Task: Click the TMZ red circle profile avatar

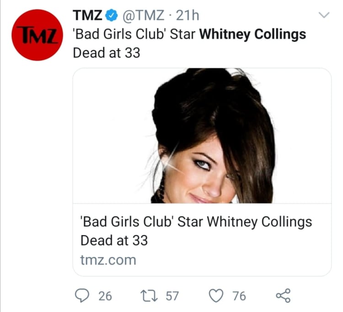Action: [x=37, y=35]
